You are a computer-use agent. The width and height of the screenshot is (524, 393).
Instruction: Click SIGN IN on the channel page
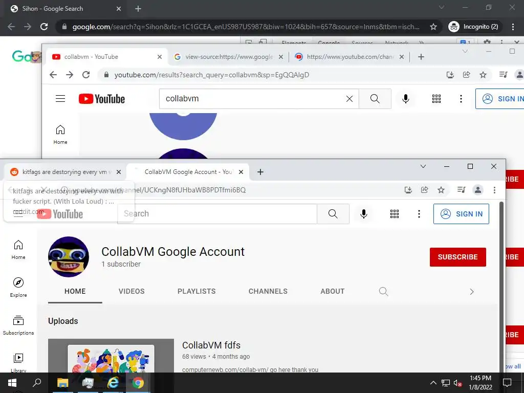(x=461, y=214)
